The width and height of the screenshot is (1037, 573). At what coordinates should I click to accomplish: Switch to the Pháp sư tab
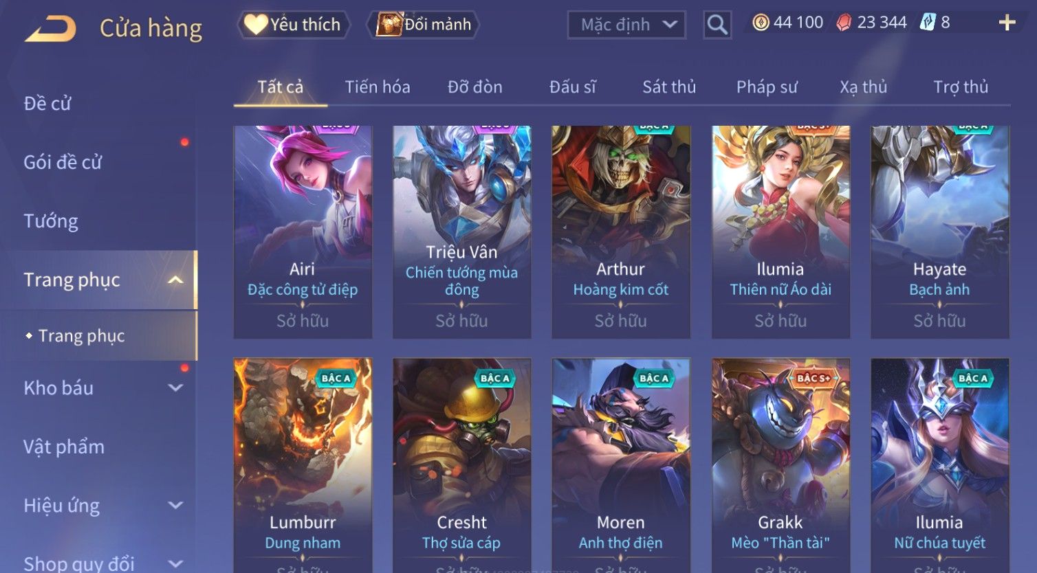pyautogui.click(x=767, y=87)
